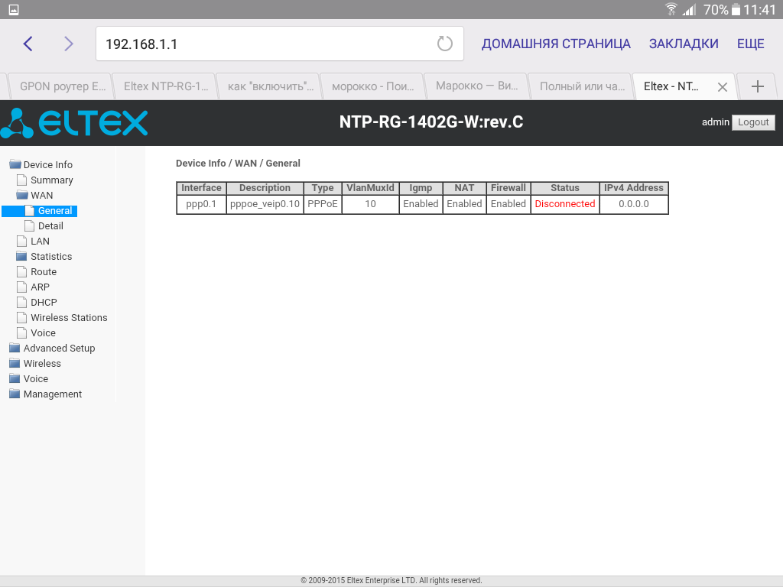Screen dimensions: 783x587
Task: Click the PPPoE type cell
Action: click(323, 203)
